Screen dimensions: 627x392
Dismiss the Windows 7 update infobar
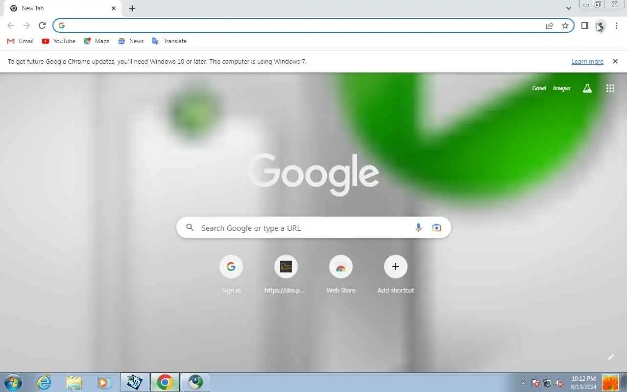(x=615, y=61)
